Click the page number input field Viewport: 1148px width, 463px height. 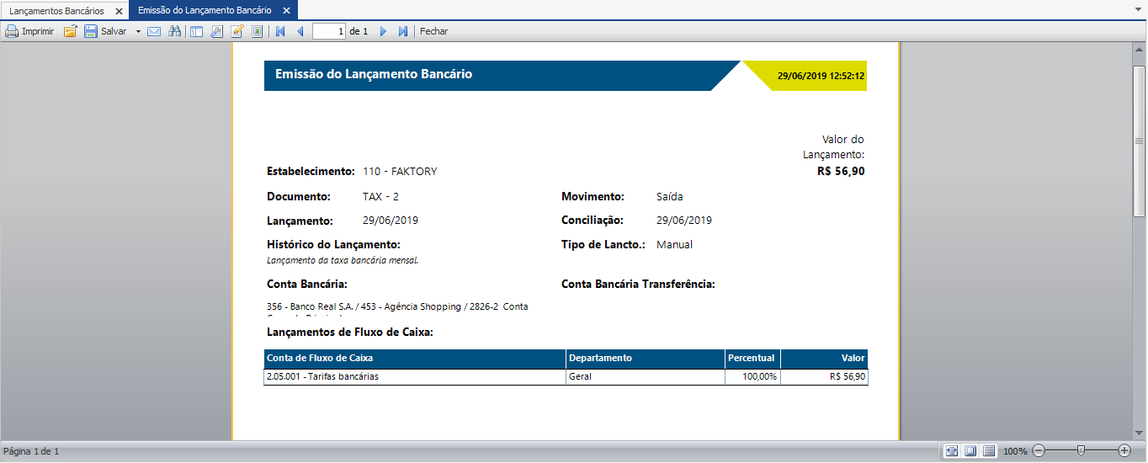point(329,31)
